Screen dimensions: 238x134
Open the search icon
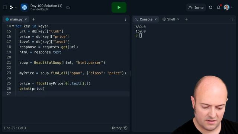211,7
